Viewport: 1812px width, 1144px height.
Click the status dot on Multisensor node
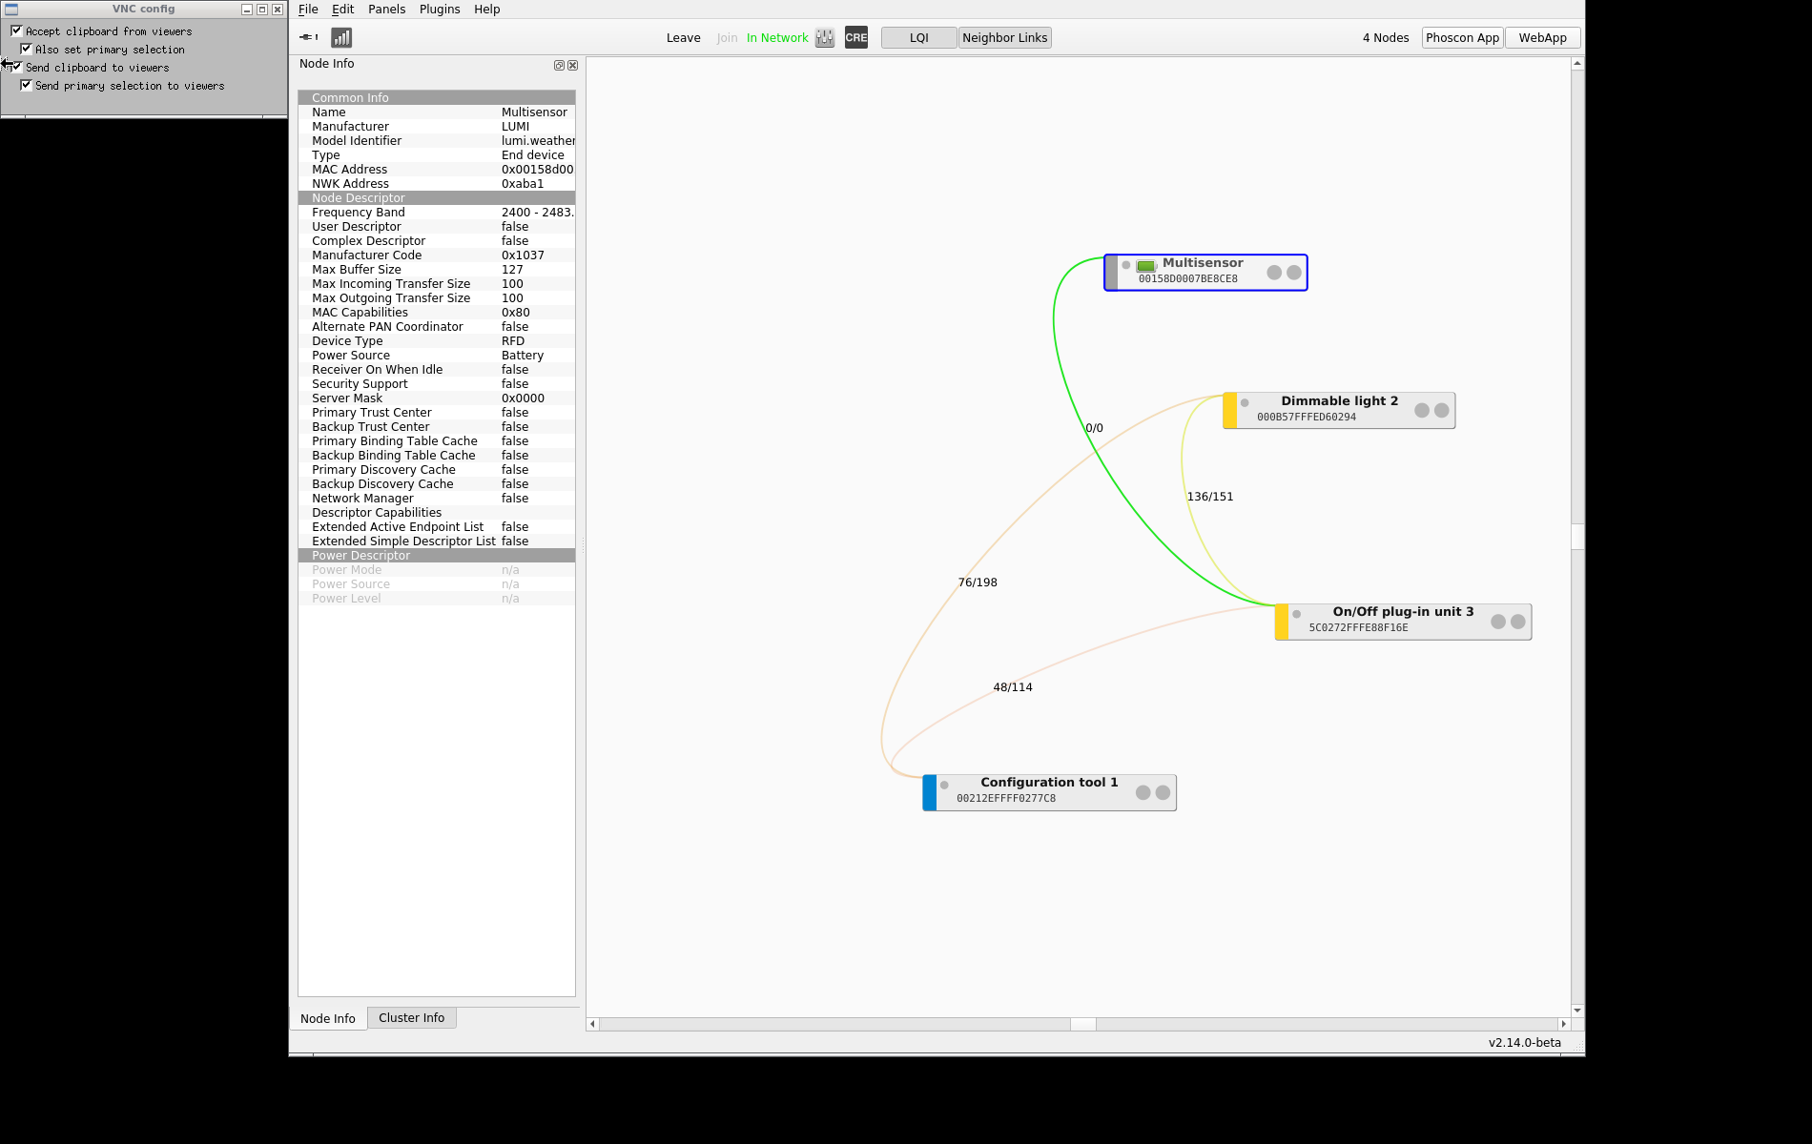1126,265
